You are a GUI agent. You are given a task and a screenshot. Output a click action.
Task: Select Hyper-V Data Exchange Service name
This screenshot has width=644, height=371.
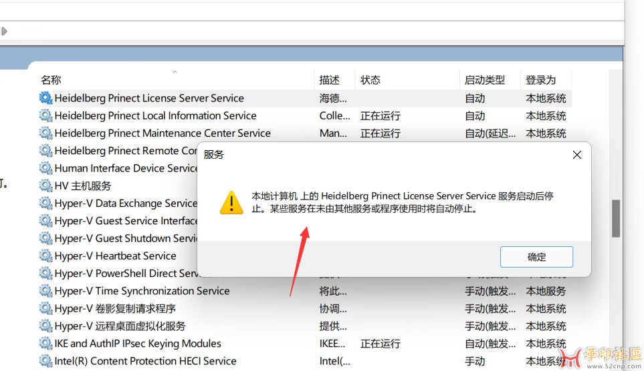coord(126,204)
